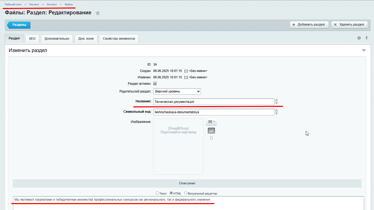The width and height of the screenshot is (374, 210).
Task: Click into the Название text field
Action: pos(214,102)
